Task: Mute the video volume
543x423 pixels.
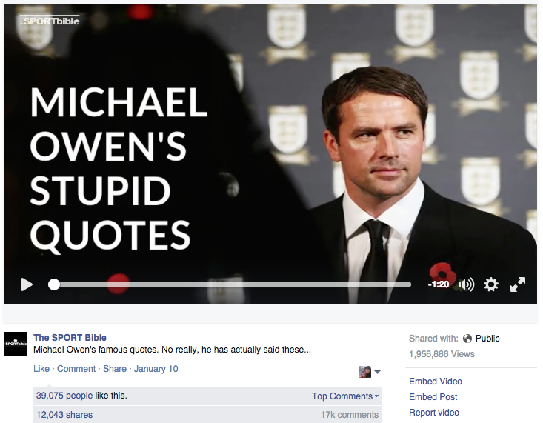Action: [x=466, y=284]
